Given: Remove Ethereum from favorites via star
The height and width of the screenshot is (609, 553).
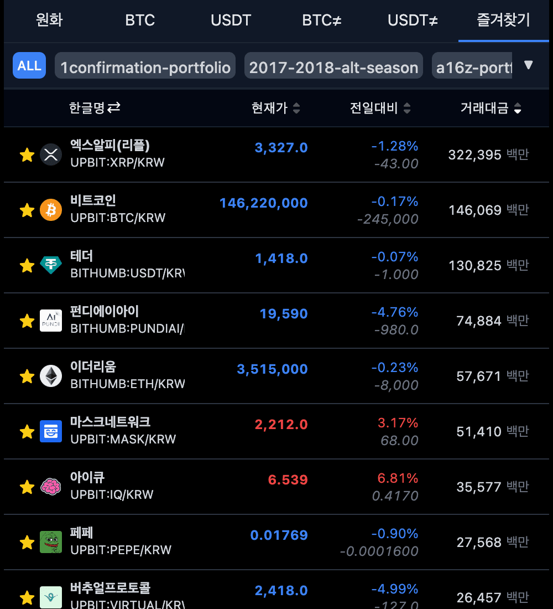Looking at the screenshot, I should (27, 376).
